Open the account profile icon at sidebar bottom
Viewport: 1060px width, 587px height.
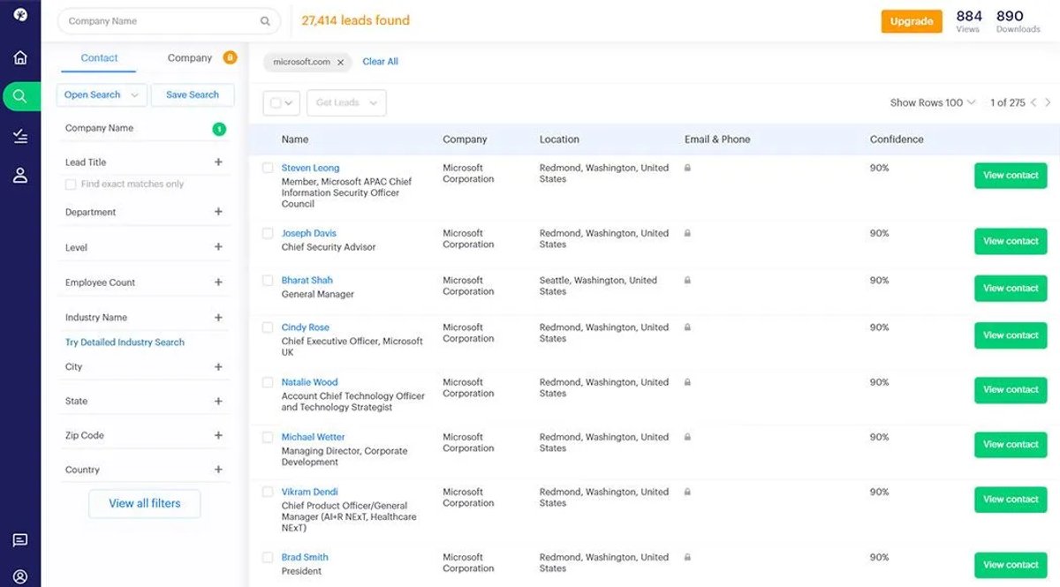click(x=20, y=576)
